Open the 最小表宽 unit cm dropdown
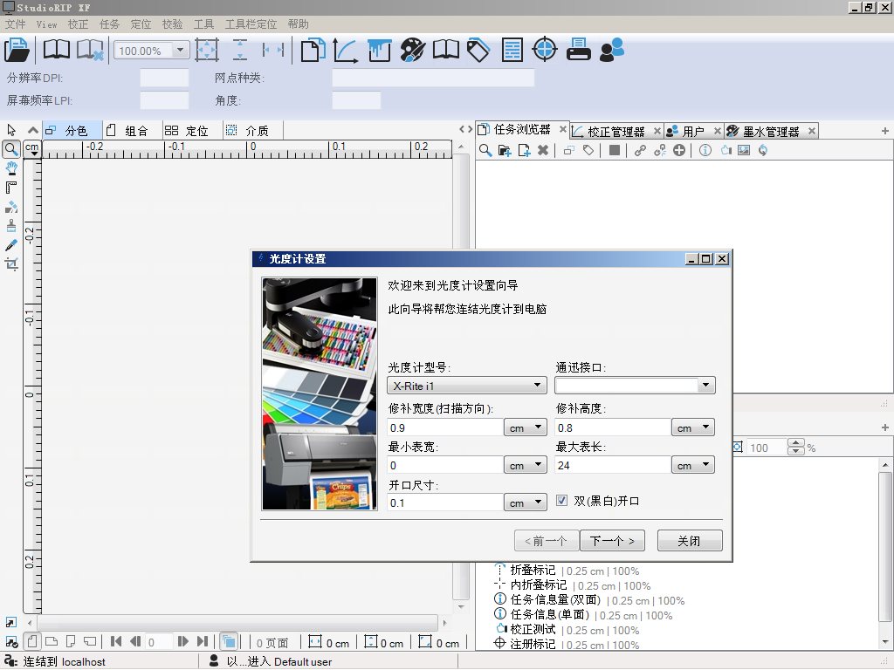The width and height of the screenshot is (894, 670). click(525, 465)
